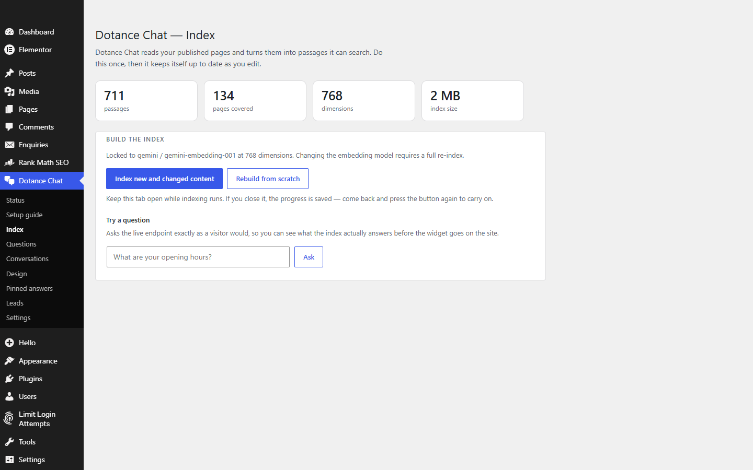The width and height of the screenshot is (753, 470).
Task: Open the Pages menu label
Action: [28, 109]
